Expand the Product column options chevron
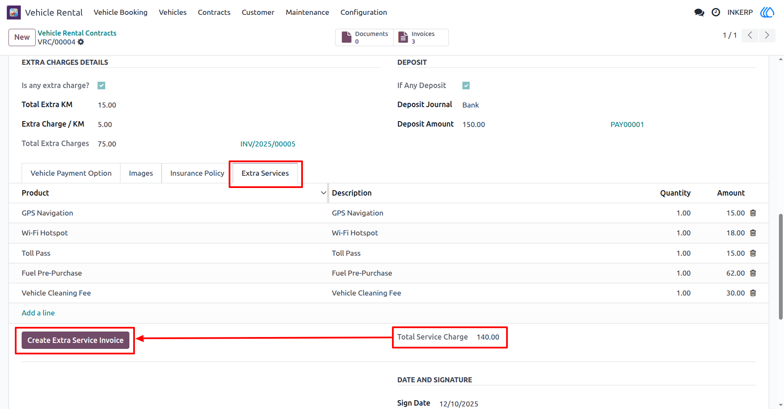Image resolution: width=784 pixels, height=409 pixels. click(323, 193)
